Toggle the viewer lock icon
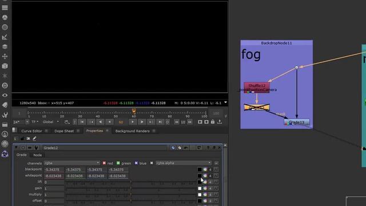 pyautogui.click(x=213, y=122)
